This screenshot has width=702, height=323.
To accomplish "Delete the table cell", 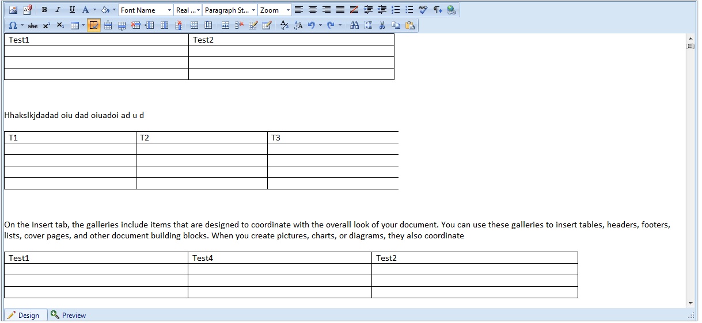I will coord(239,25).
